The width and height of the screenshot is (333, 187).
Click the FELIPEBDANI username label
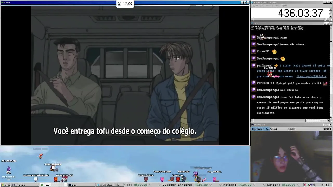9,161
